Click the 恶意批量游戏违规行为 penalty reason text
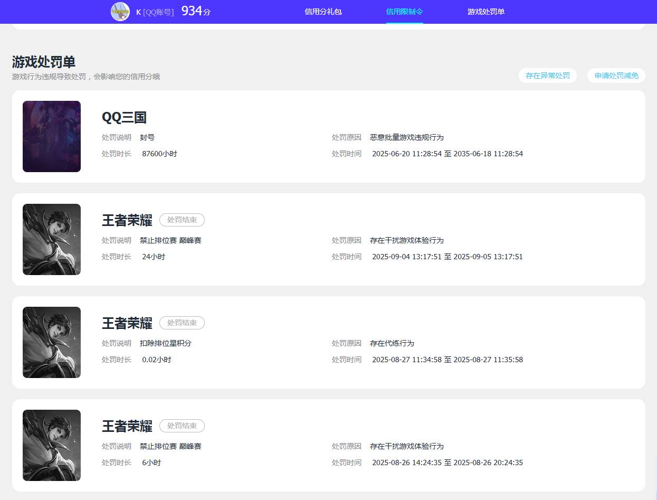657x500 pixels. (x=406, y=137)
